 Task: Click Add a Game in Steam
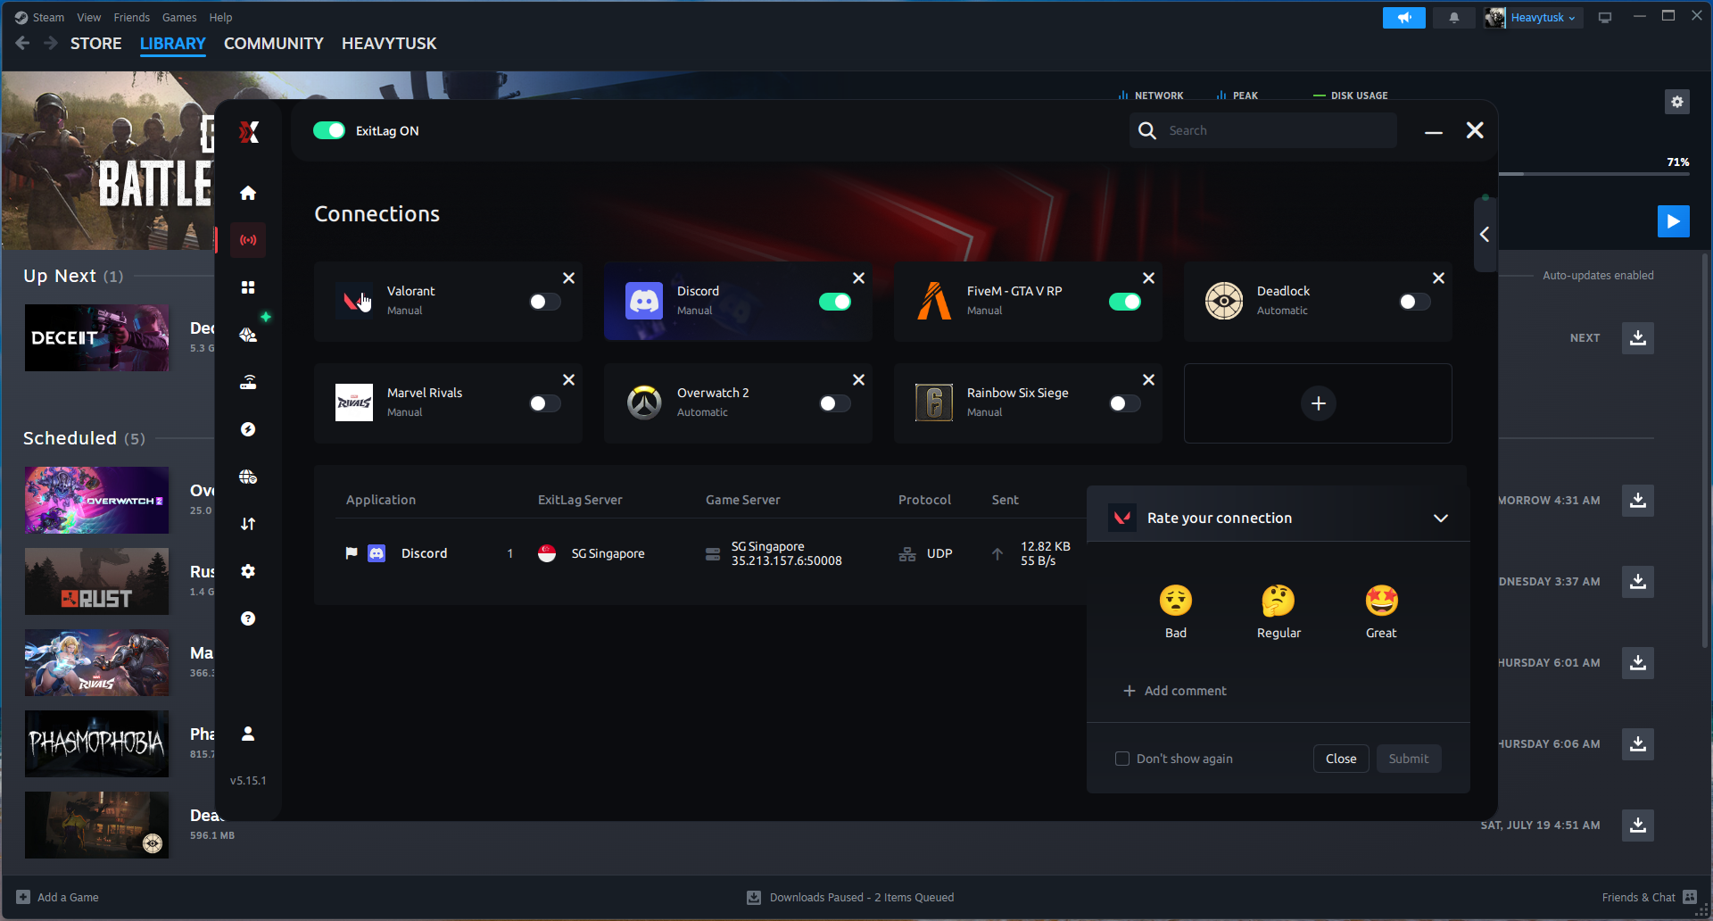click(58, 898)
